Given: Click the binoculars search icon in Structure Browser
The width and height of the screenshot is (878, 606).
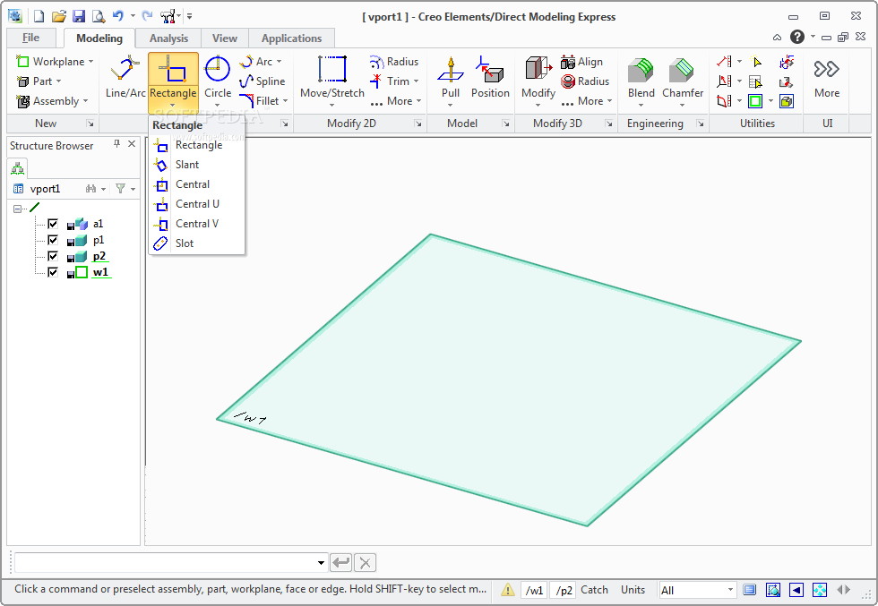Looking at the screenshot, I should (x=90, y=189).
